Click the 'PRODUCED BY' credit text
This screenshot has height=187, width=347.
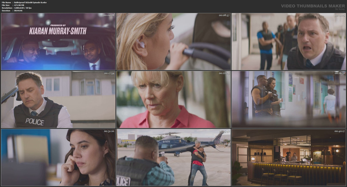pos(58,25)
